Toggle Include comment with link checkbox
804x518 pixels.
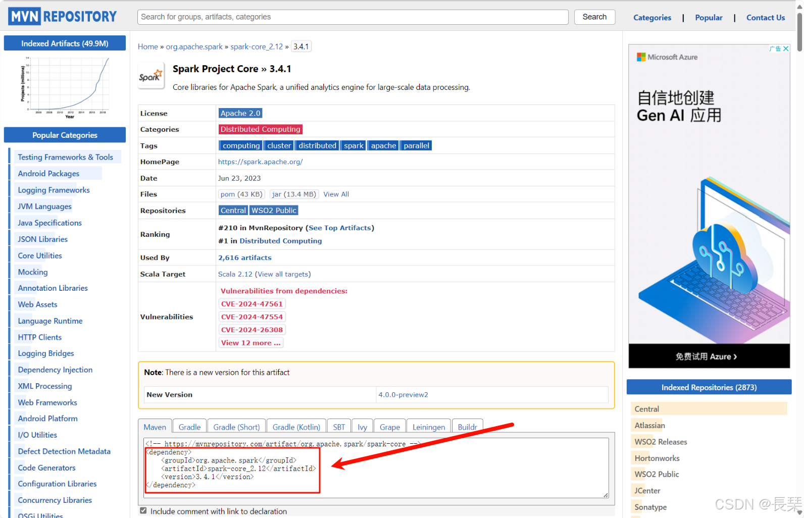point(143,511)
